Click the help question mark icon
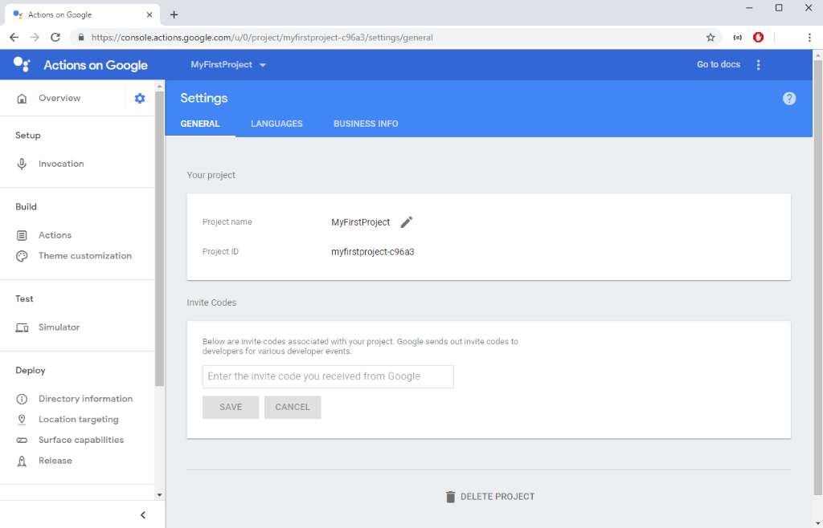 (x=789, y=98)
